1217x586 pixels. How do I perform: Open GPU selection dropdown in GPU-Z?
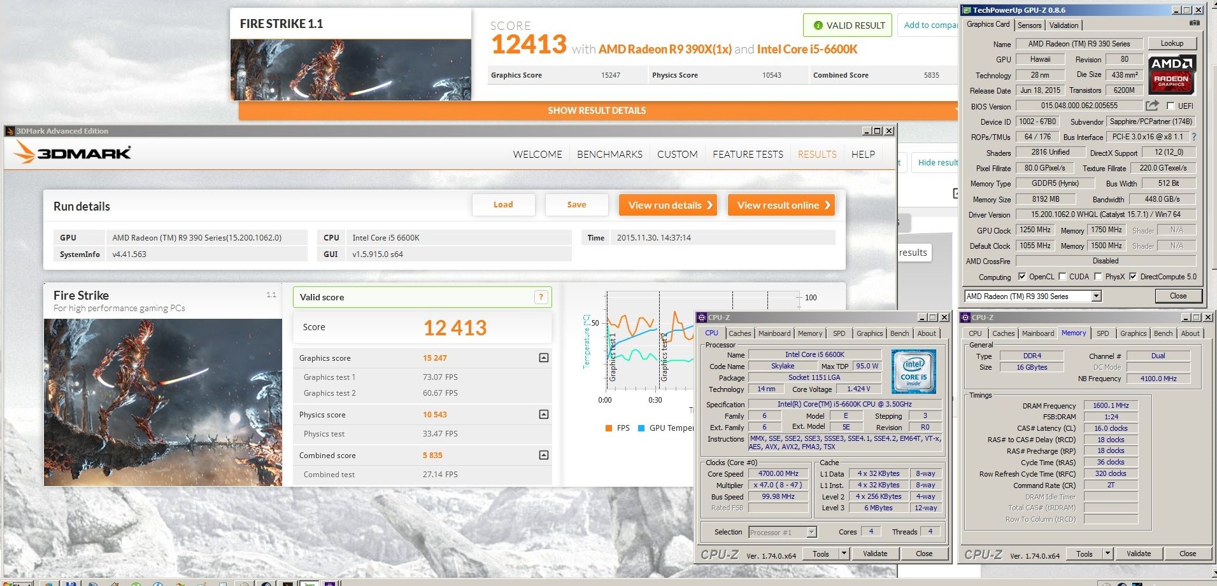(x=1096, y=296)
